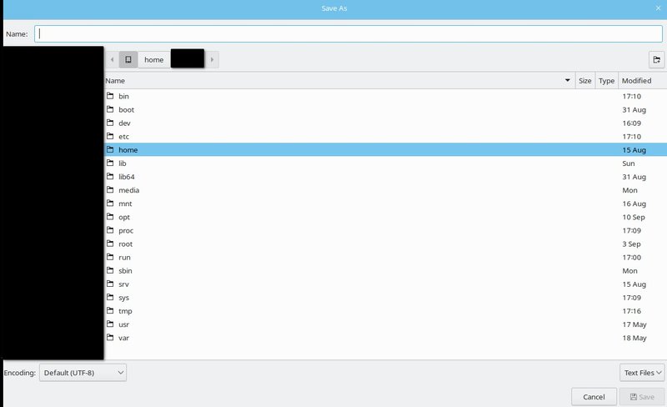This screenshot has width=667, height=407.
Task: Select the sbin folder name
Action: coord(126,271)
